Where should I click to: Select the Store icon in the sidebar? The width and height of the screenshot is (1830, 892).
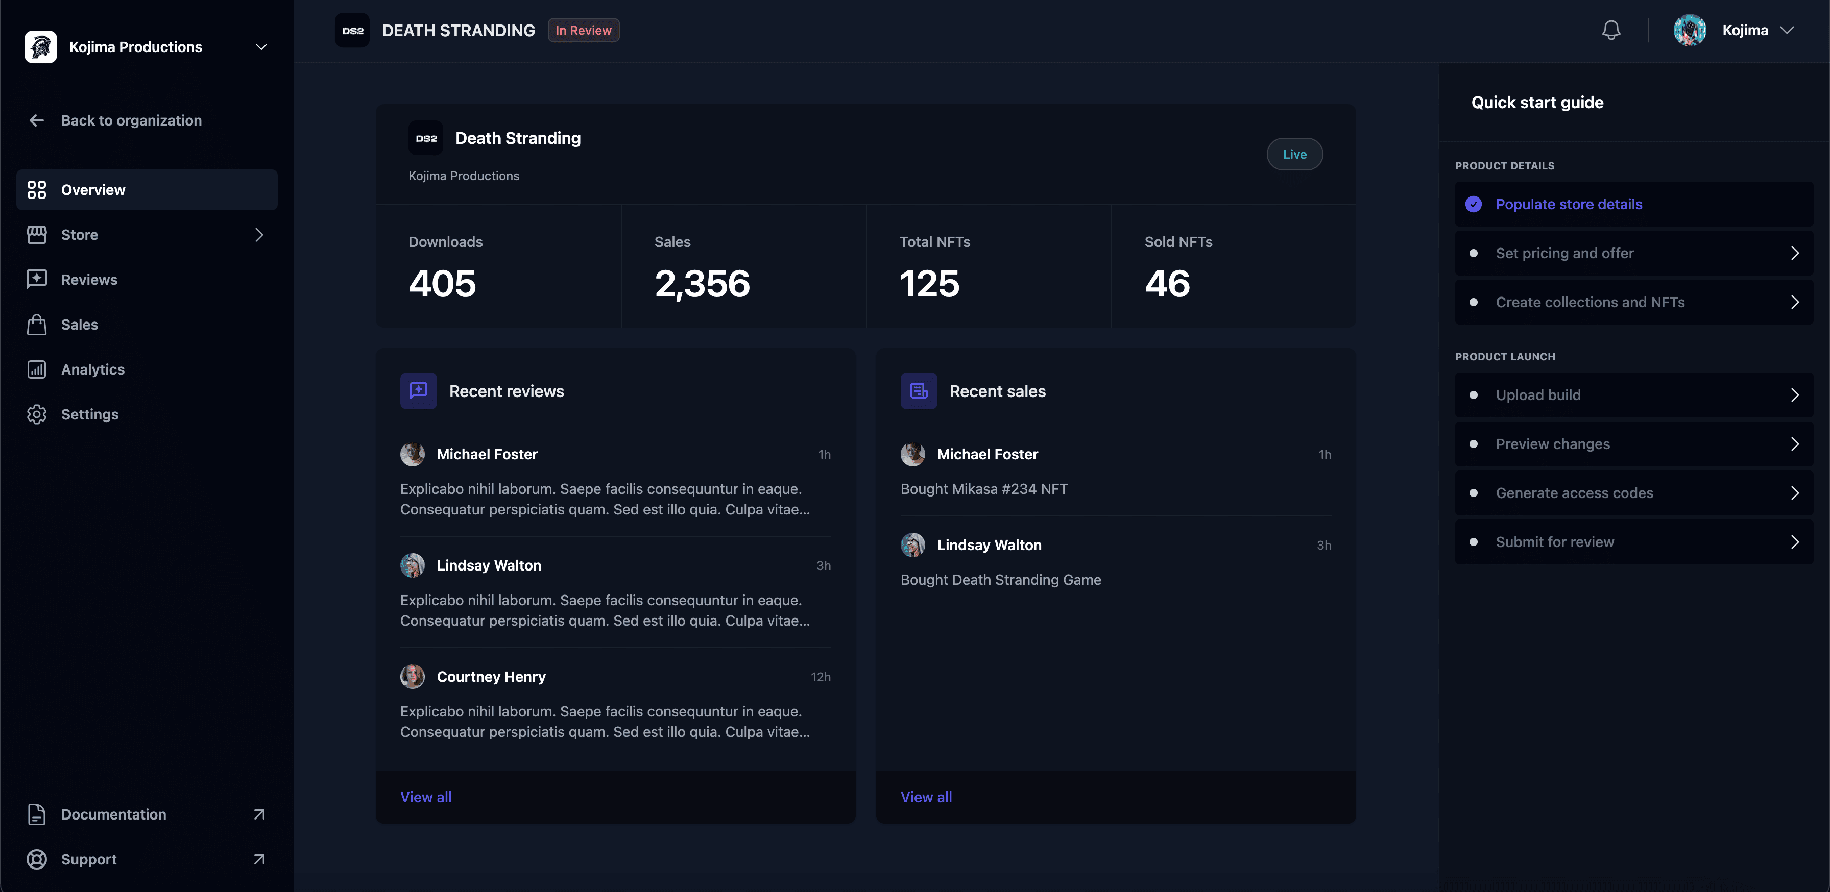37,234
